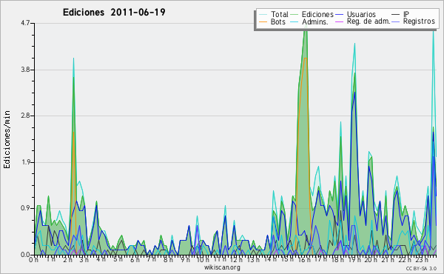Click the CC BY-SA 3.0 license text
444x274 pixels.
(x=421, y=269)
